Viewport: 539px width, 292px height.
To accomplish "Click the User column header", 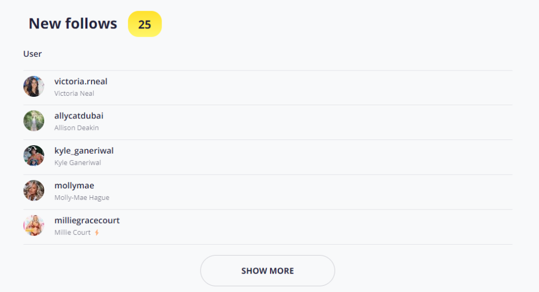I will tap(32, 54).
